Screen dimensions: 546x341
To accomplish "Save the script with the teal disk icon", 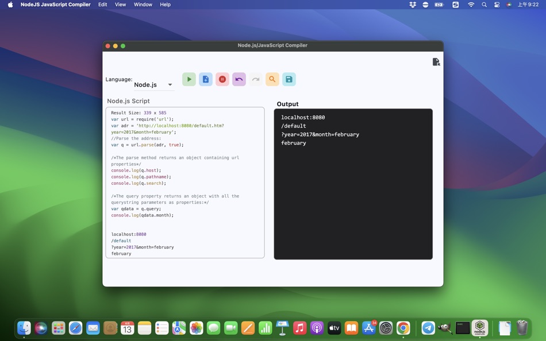I will (289, 79).
